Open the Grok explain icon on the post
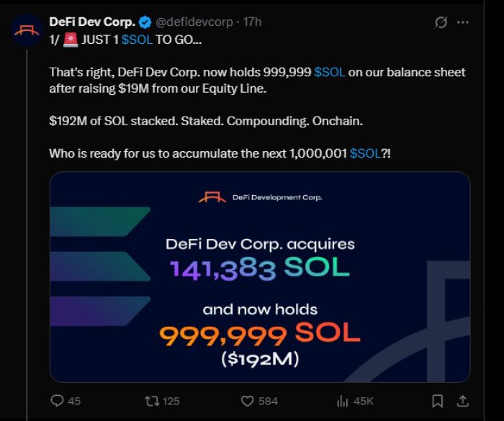Image resolution: width=504 pixels, height=421 pixels. pos(441,22)
